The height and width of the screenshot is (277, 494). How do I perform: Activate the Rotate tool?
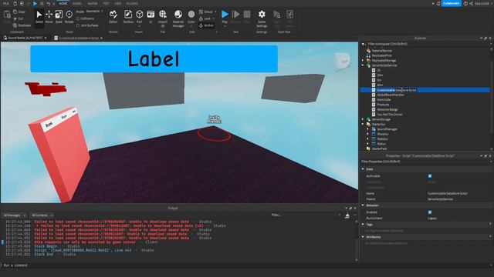(x=69, y=17)
